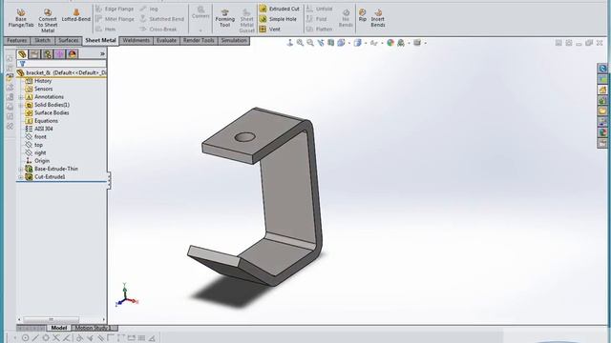
Task: Switch to the Features tab
Action: [x=17, y=40]
